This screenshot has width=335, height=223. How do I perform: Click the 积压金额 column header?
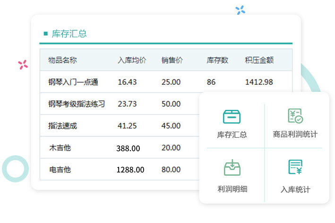(259, 60)
